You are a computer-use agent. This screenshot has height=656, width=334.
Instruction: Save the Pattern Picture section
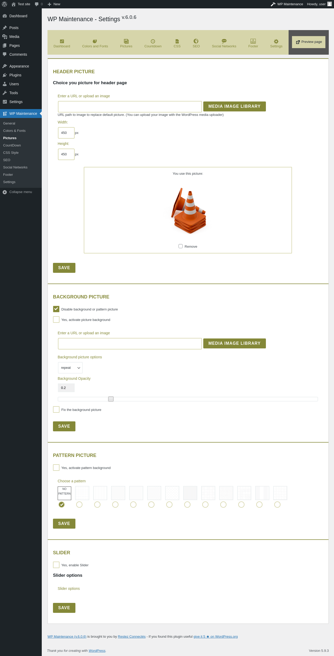coord(64,524)
